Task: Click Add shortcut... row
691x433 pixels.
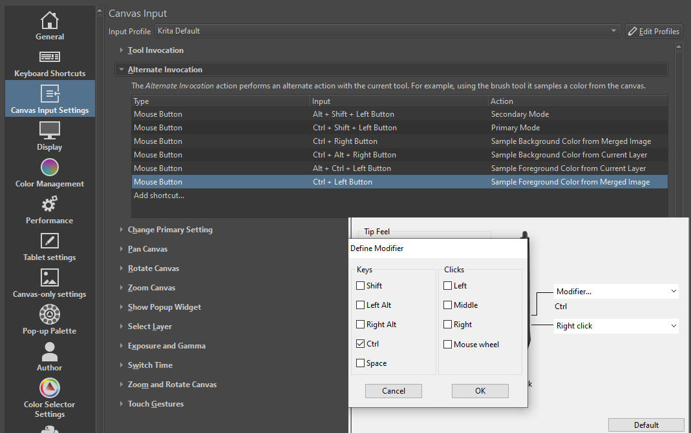Action: tap(159, 196)
